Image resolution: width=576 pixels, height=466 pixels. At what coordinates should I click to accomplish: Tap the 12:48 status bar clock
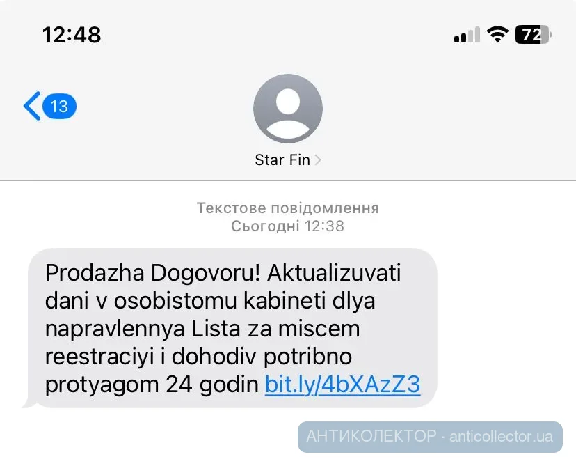tap(72, 35)
